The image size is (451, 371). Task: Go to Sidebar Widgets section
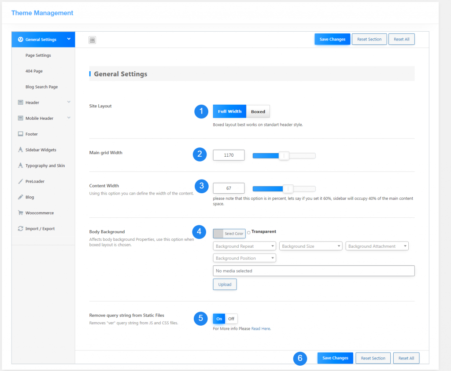pos(41,150)
